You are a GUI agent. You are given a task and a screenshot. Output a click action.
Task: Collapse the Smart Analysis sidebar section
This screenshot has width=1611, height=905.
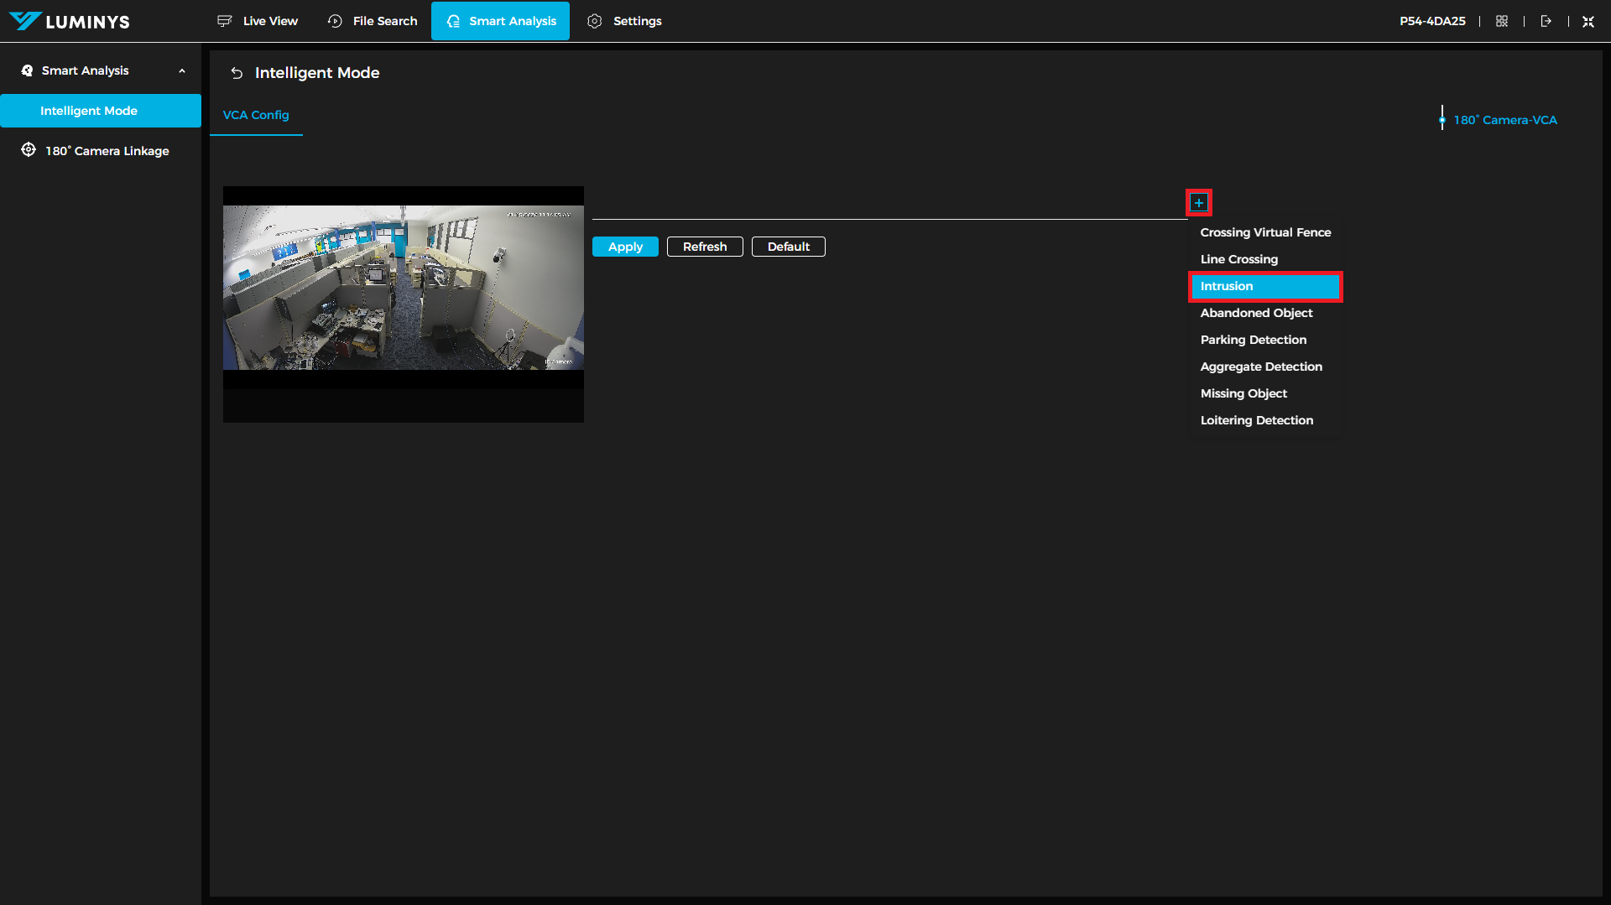click(x=182, y=71)
